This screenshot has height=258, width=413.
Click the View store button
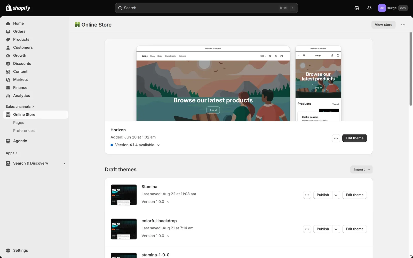coord(383,25)
